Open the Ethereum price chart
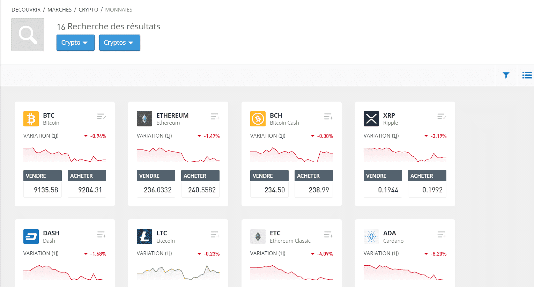This screenshot has height=287, width=534. coord(178,154)
